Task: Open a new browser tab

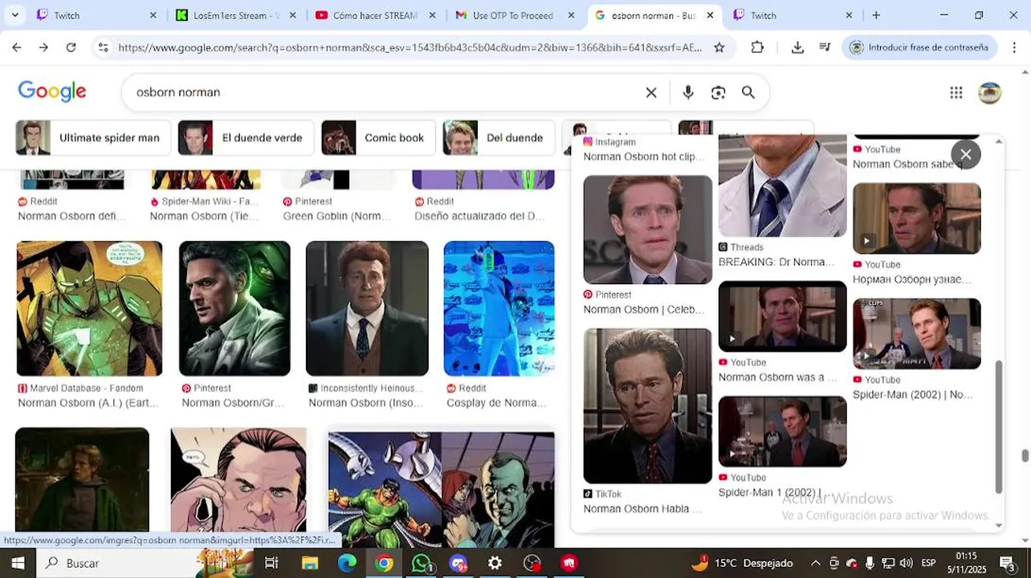Action: [x=876, y=15]
